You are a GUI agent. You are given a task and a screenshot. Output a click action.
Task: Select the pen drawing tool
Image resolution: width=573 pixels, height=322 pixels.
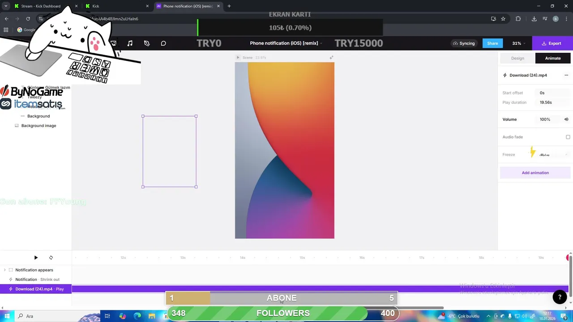click(x=147, y=43)
